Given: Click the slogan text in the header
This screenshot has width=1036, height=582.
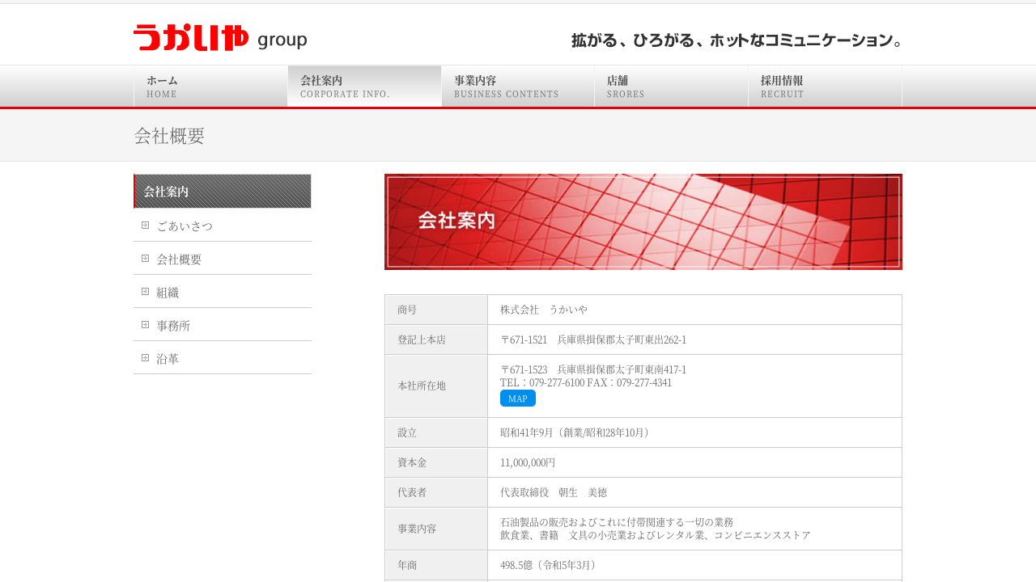Looking at the screenshot, I should point(736,40).
